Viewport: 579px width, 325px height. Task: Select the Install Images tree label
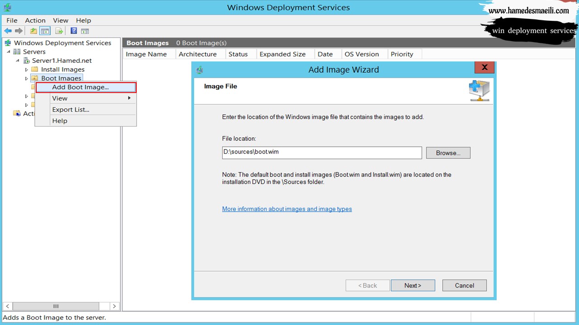pyautogui.click(x=63, y=70)
